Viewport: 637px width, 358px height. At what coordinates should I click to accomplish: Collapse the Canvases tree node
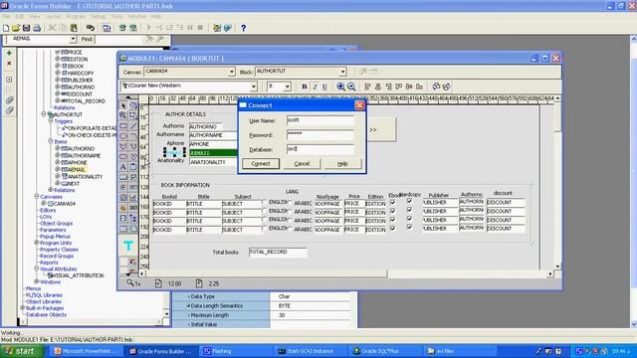[37, 197]
